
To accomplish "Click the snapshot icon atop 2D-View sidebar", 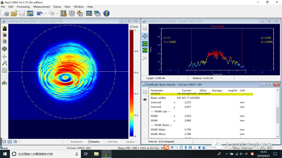I will pos(4,29).
